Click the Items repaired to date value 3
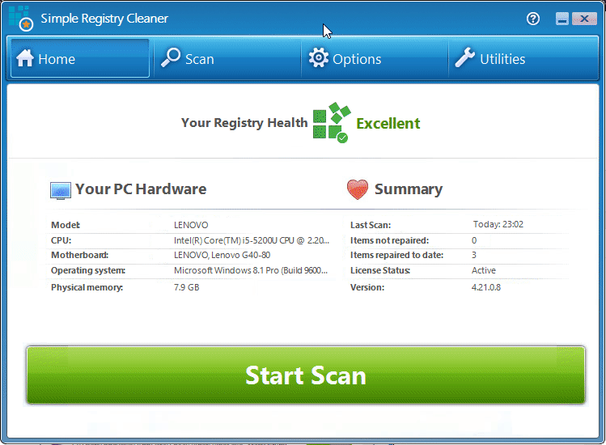Screen dimensions: 606x445 (474, 255)
